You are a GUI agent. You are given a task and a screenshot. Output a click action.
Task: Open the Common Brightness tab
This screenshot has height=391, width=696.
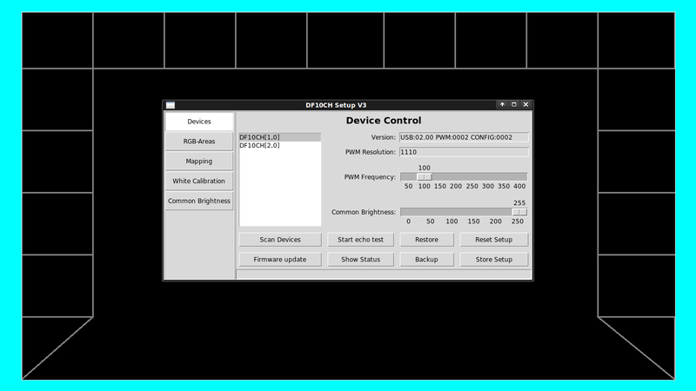(x=199, y=201)
